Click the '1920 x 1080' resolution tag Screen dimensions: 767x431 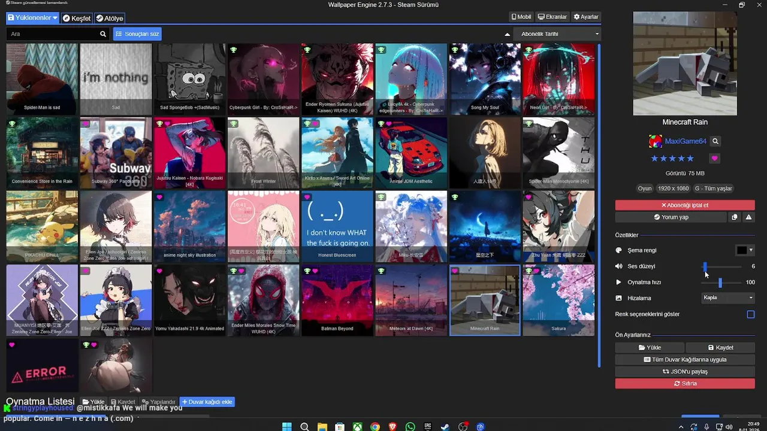pyautogui.click(x=673, y=189)
